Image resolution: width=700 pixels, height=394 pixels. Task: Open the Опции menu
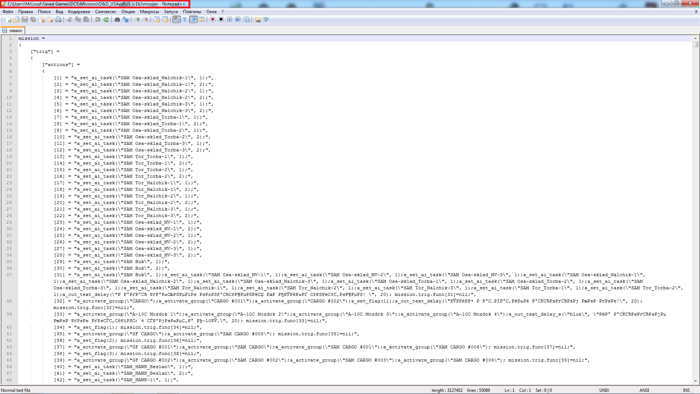pos(128,12)
